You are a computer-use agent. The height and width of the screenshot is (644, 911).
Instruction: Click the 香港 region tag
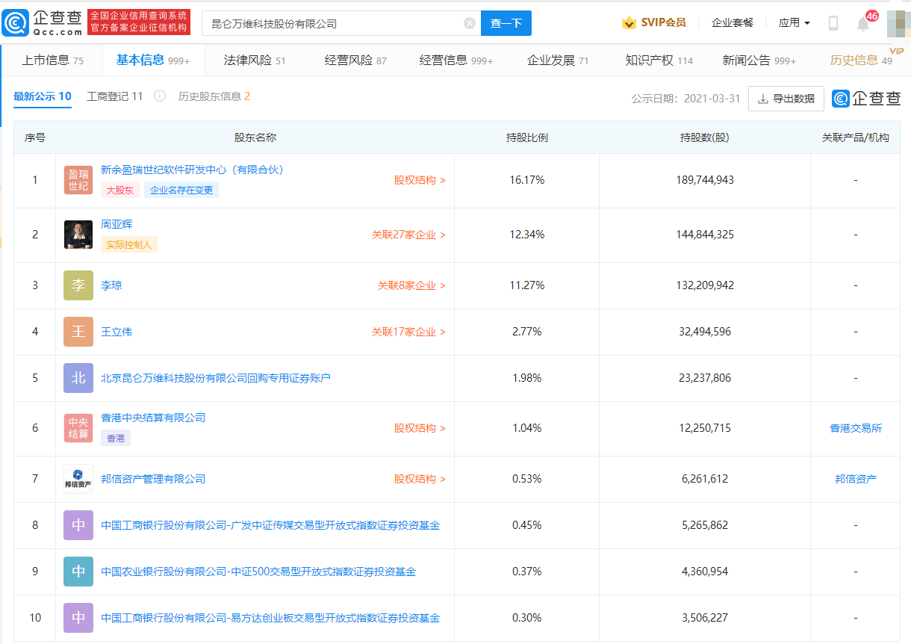coord(116,438)
